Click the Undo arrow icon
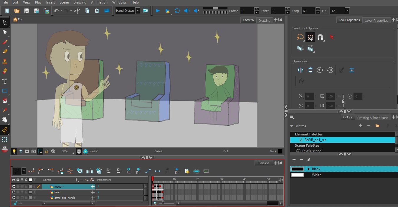This screenshot has width=398, height=207. click(56, 11)
